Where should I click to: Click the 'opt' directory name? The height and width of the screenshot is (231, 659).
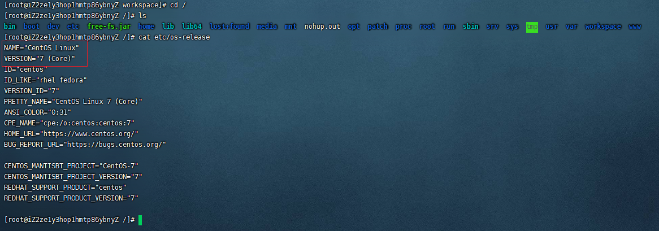pos(354,27)
